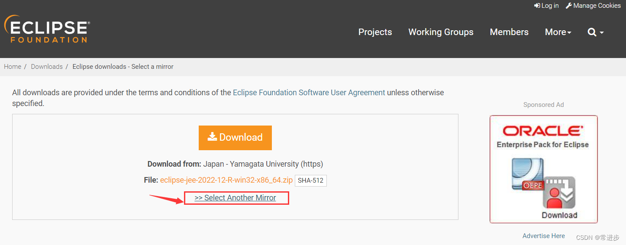Viewport: 626px width, 245px height.
Task: Expand the More dropdown menu
Action: click(558, 32)
